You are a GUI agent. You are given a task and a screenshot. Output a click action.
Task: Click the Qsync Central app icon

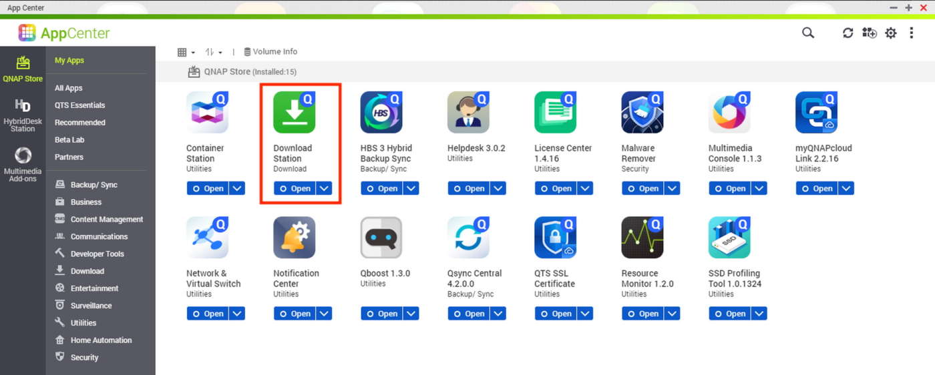[468, 238]
